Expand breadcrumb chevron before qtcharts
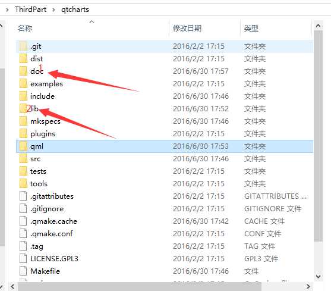The width and height of the screenshot is (331, 291). (53, 10)
